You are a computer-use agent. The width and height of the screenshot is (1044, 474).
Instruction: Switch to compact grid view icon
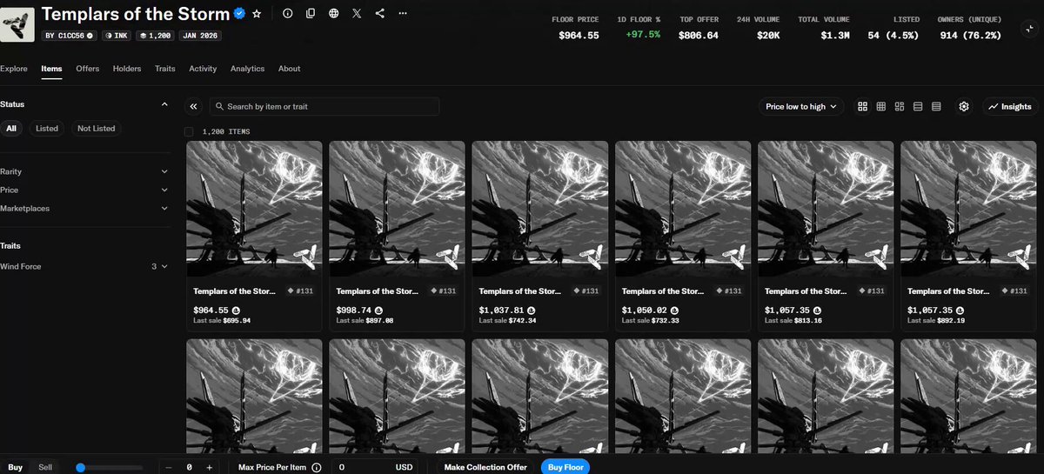pyautogui.click(x=880, y=106)
